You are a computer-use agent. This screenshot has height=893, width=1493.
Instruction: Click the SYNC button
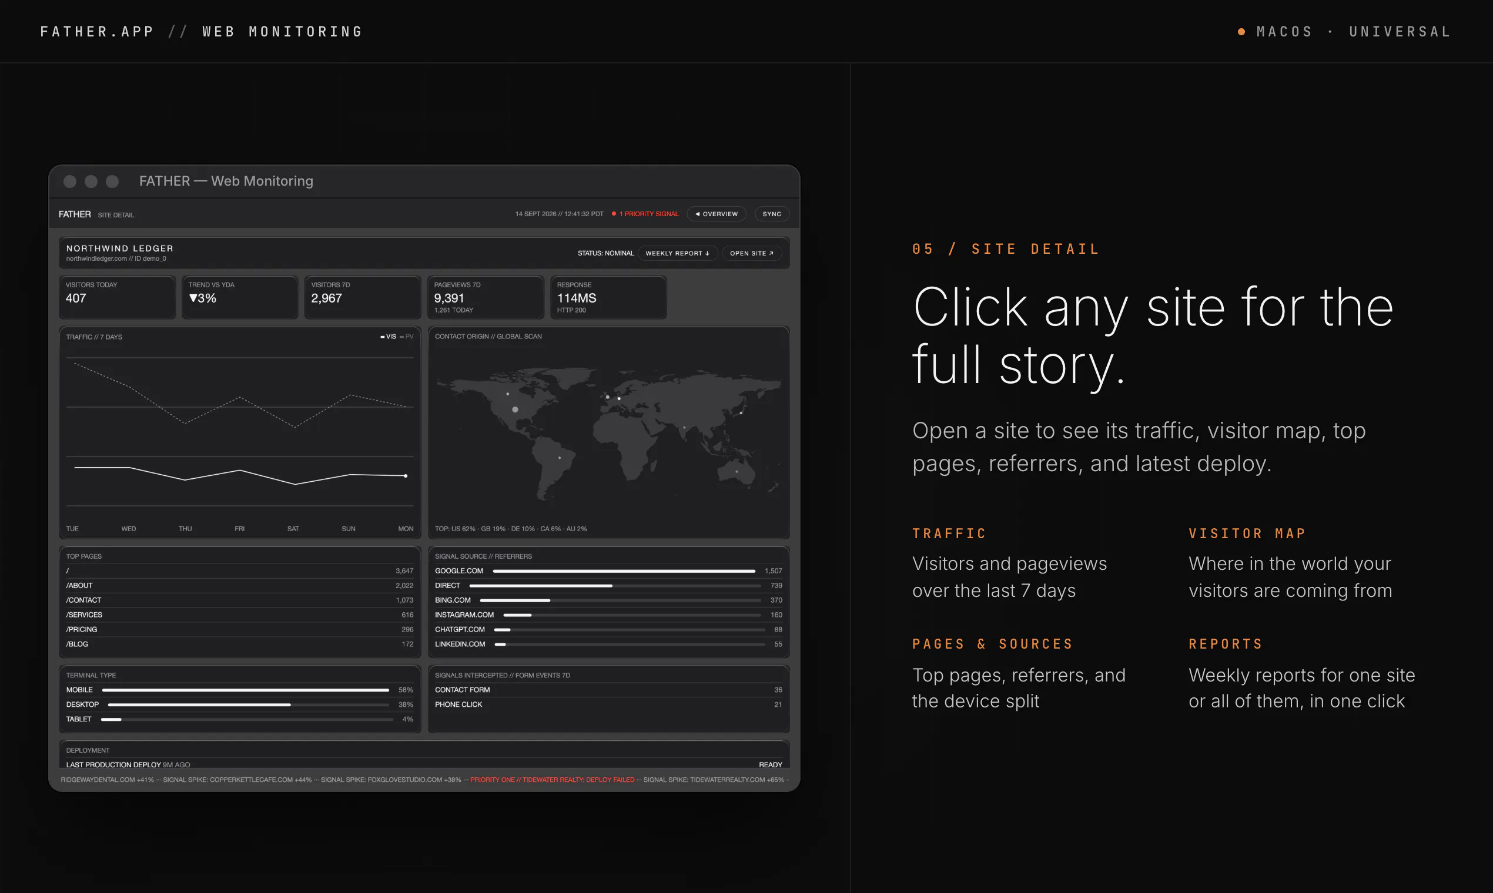(x=771, y=214)
